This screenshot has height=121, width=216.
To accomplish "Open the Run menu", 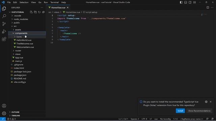I will [x=46, y=2].
